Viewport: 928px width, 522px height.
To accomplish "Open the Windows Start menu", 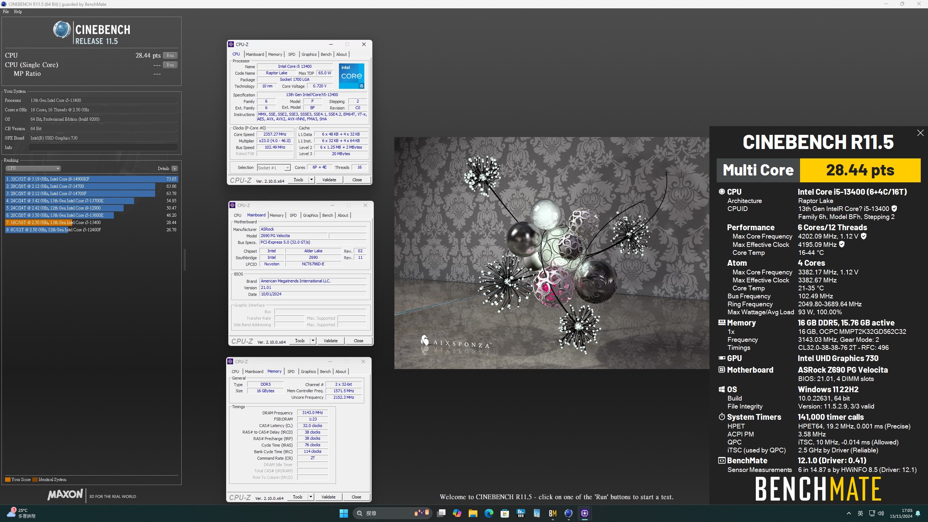I will 344,513.
